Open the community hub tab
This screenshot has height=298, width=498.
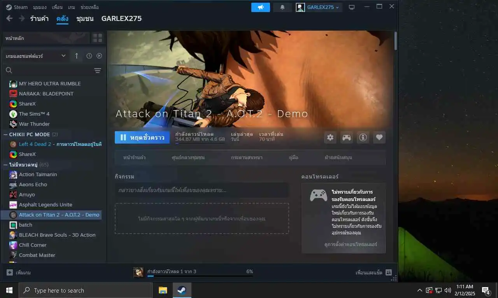pos(188,158)
